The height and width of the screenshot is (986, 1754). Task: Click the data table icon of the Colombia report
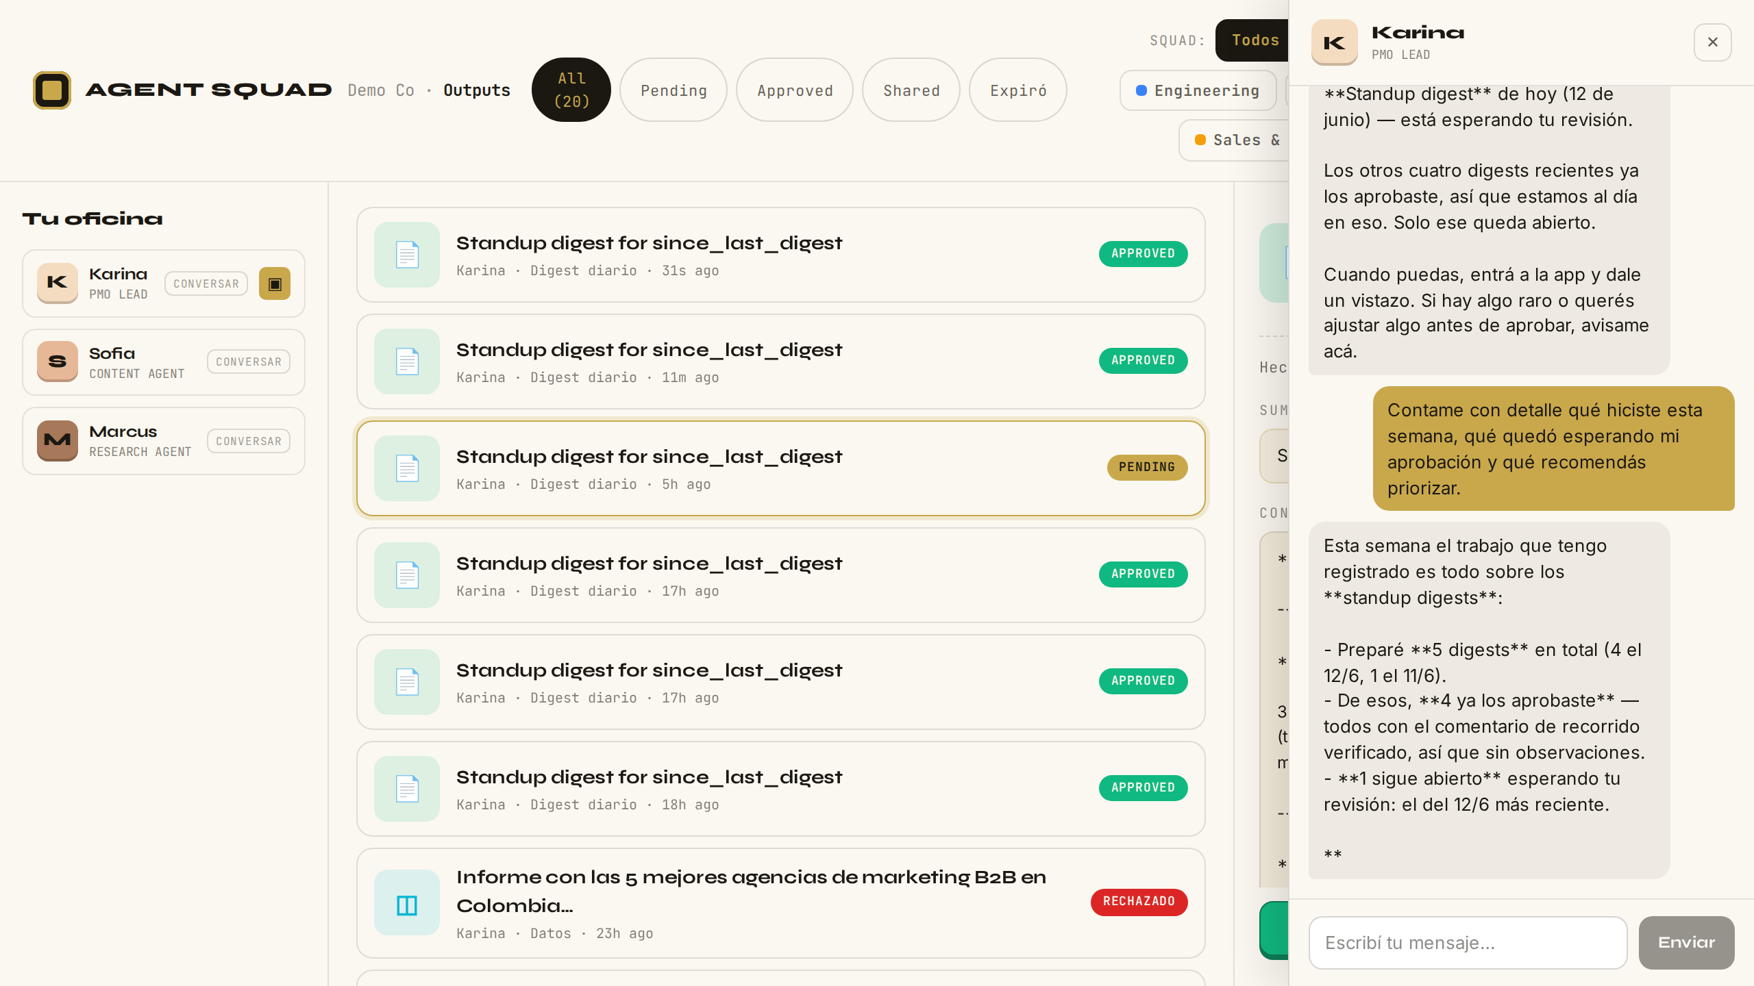(407, 902)
